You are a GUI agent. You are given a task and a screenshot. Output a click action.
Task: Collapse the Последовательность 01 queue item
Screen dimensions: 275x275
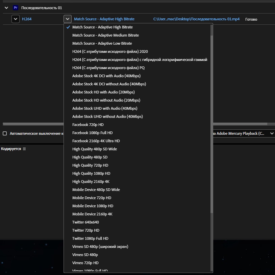pyautogui.click(x=6, y=7)
